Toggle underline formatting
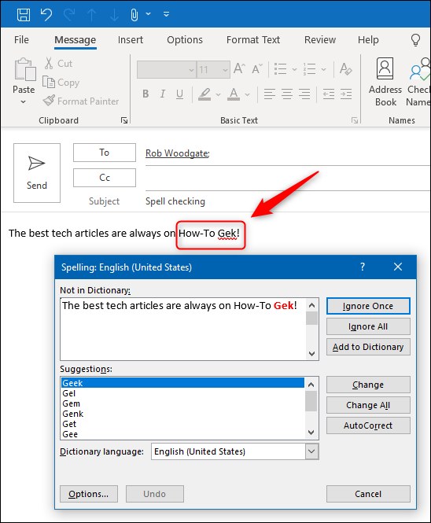The height and width of the screenshot is (523, 431). [x=179, y=94]
